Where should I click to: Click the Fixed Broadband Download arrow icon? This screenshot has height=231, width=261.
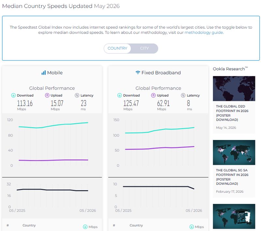tap(119, 95)
